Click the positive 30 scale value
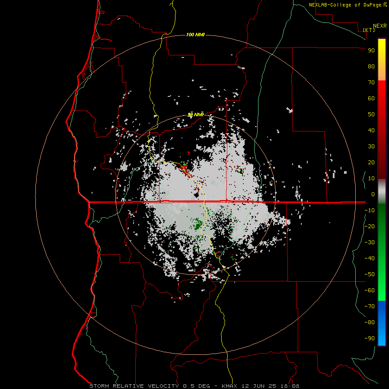This screenshot has width=389, height=389. click(x=371, y=147)
